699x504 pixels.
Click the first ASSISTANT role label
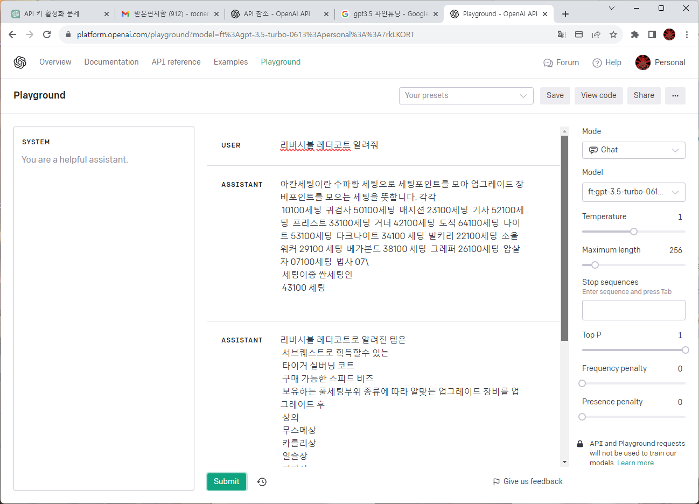(x=242, y=185)
